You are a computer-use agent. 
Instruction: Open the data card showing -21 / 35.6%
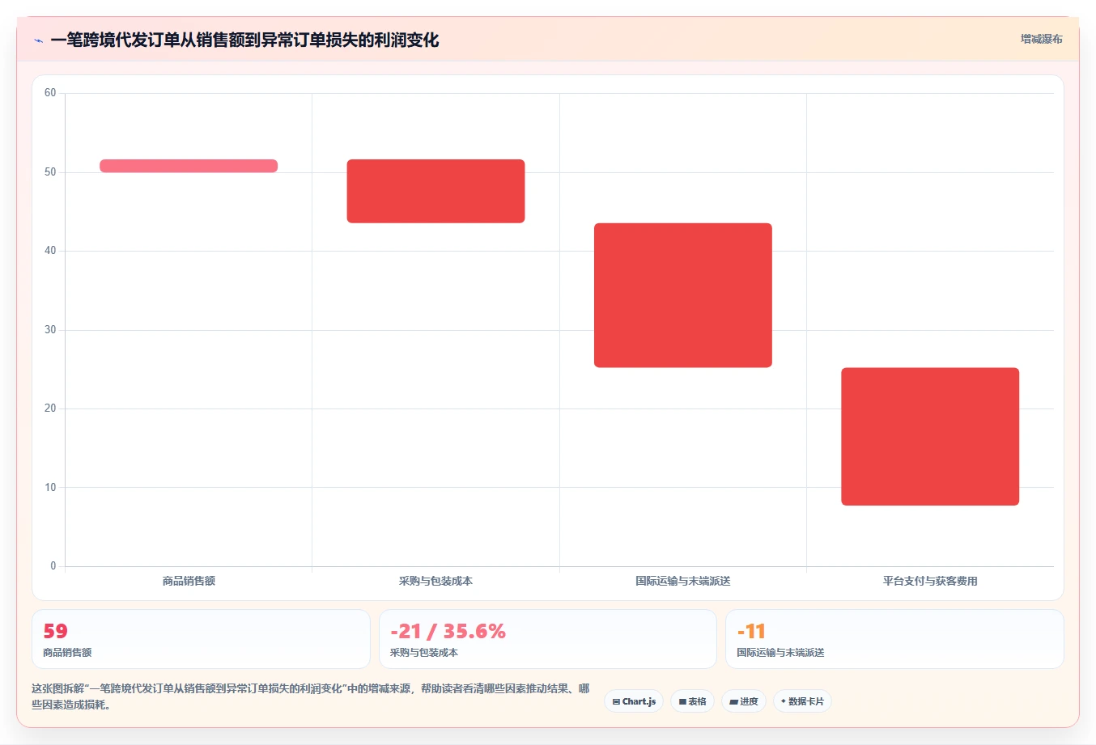coord(548,639)
